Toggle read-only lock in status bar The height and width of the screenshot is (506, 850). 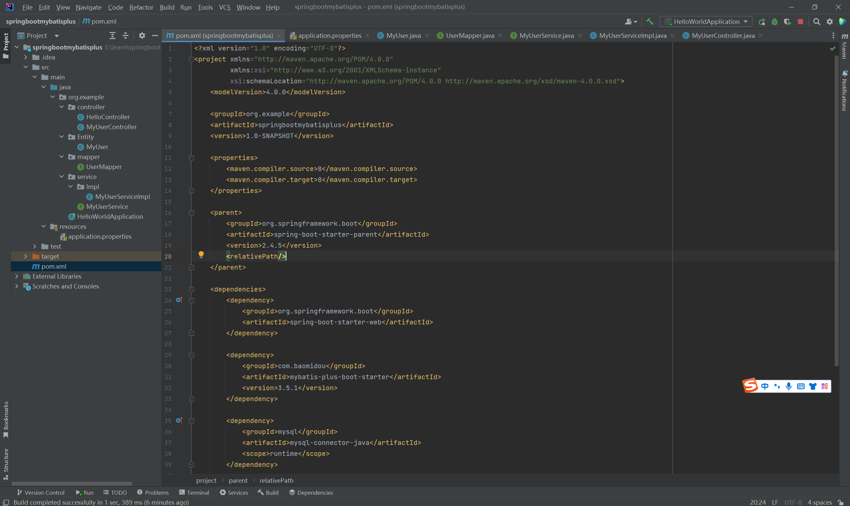click(x=841, y=502)
